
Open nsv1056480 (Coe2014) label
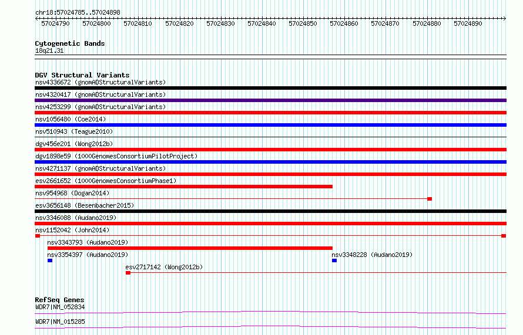pyautogui.click(x=71, y=119)
